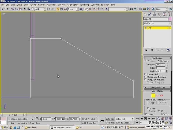Open the Utilities hammer panel tab
The height and width of the screenshot is (130, 173).
click(169, 14)
